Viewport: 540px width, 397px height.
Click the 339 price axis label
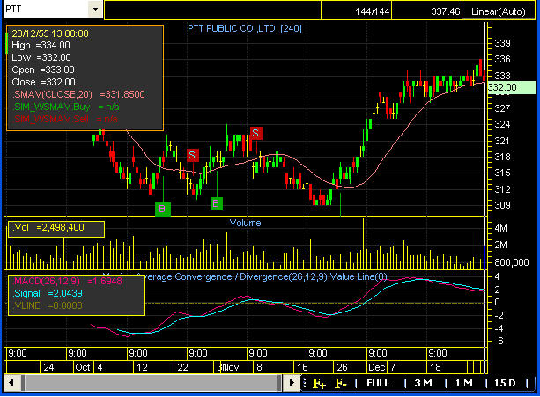pos(502,43)
